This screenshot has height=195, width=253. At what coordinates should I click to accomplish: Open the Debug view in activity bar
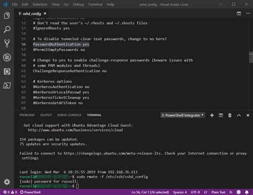[x=7, y=57]
